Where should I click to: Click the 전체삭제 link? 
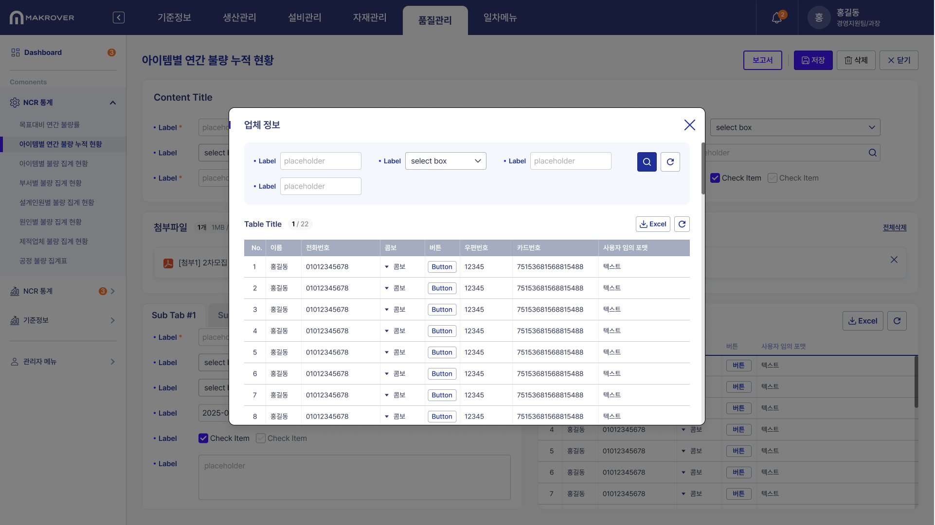pos(894,227)
